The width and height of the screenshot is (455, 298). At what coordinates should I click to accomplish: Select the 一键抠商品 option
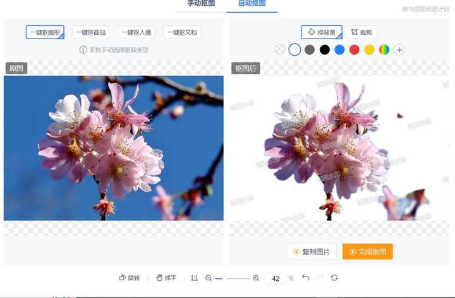click(x=91, y=32)
